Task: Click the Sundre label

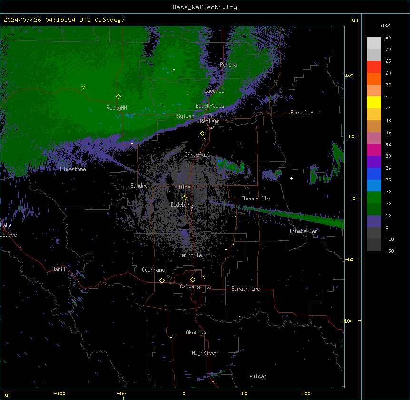Action: pos(139,186)
